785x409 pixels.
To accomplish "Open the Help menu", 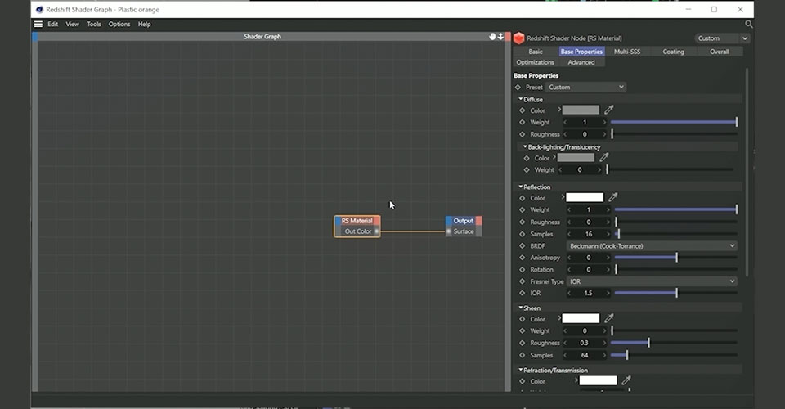I will (144, 24).
